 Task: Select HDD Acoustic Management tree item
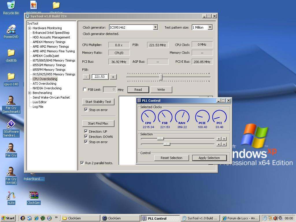click(x=51, y=37)
